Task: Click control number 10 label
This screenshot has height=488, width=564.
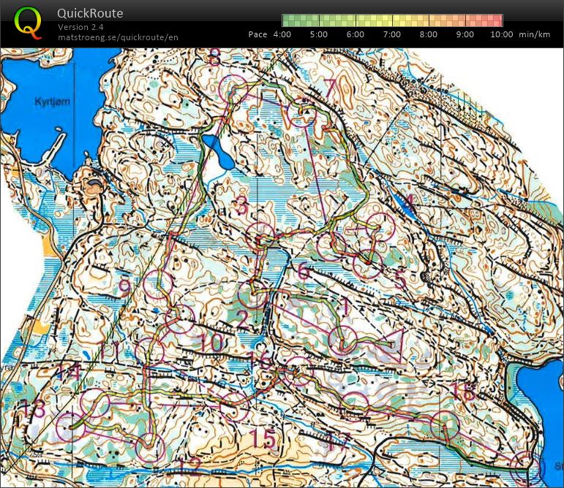Action: click(x=211, y=342)
